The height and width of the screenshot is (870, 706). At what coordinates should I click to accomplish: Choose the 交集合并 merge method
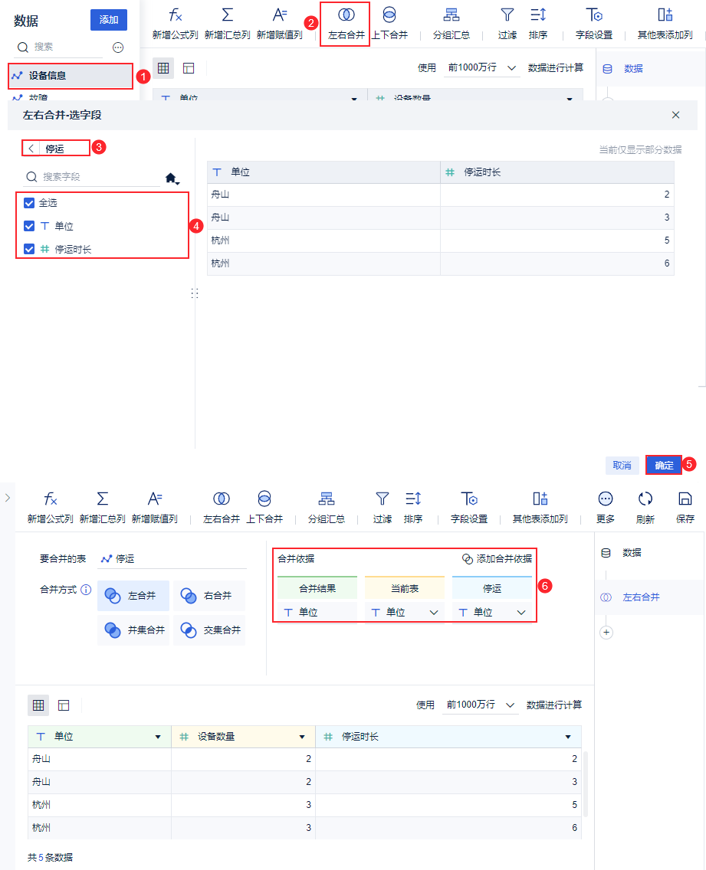209,630
